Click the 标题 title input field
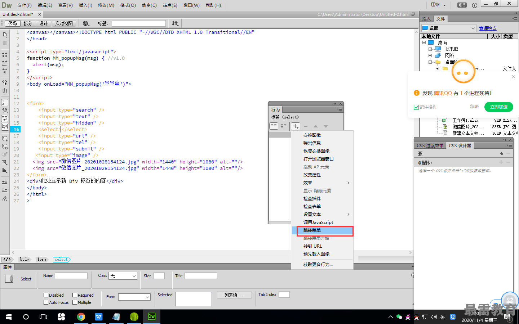 pyautogui.click(x=139, y=23)
